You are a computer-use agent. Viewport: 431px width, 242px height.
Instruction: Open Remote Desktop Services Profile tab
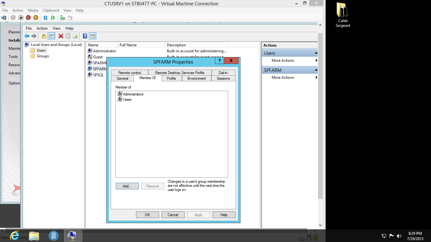(180, 73)
